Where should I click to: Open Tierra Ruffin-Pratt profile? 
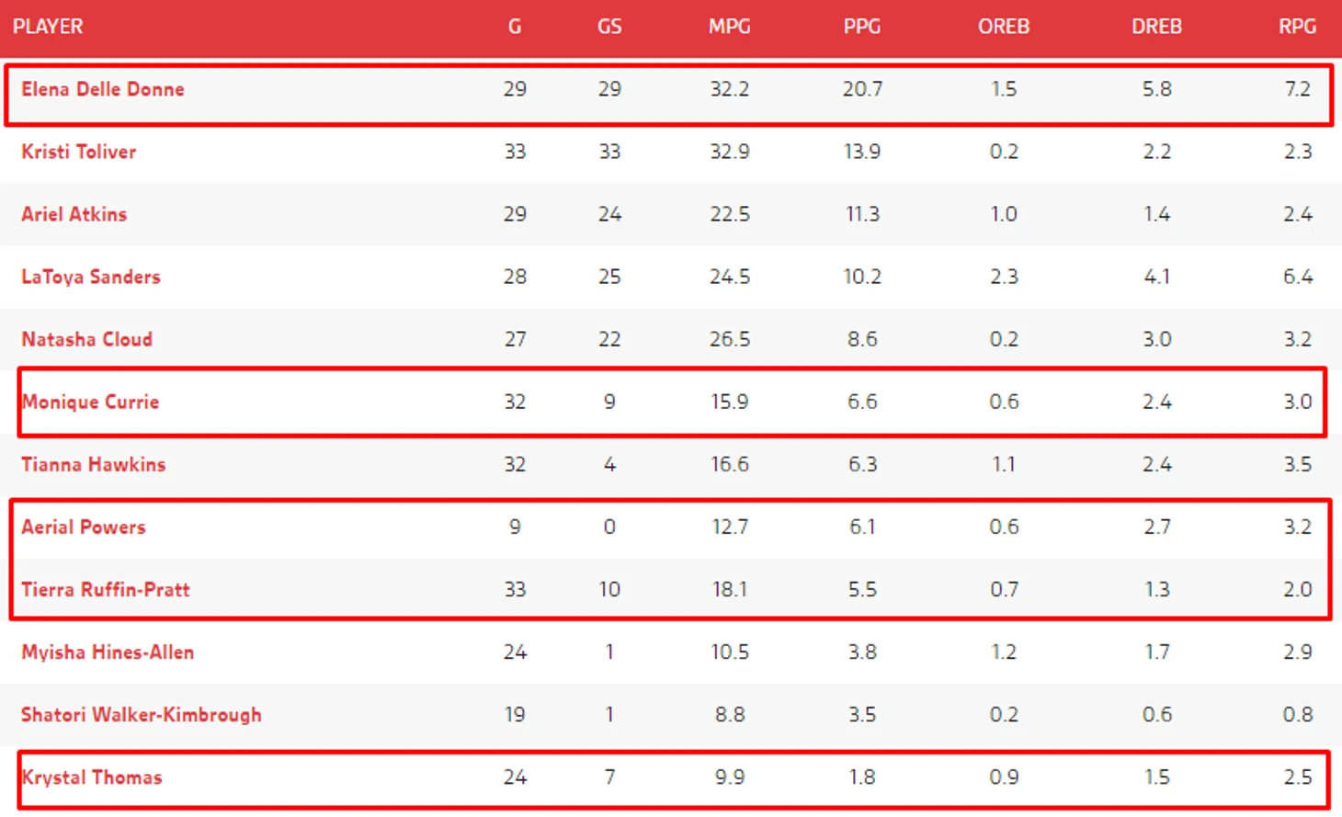coord(106,589)
